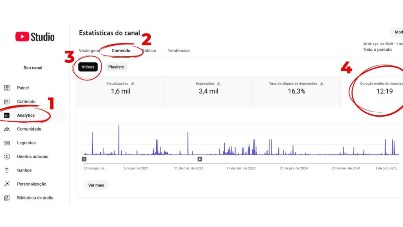Open the Ganhos dollar icon
The height and width of the screenshot is (227, 403).
coord(7,170)
